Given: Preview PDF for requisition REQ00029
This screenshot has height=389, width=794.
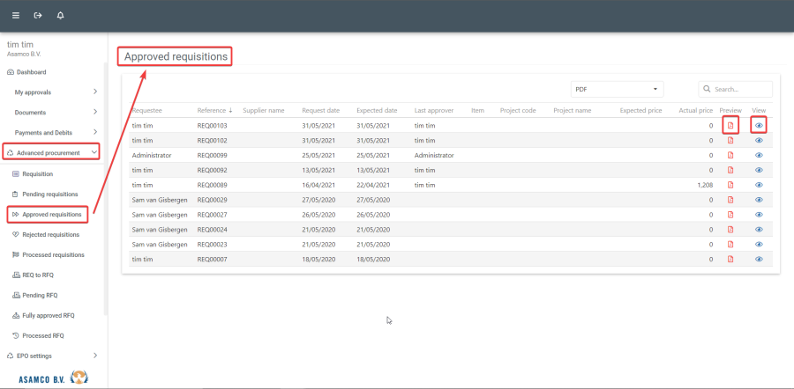Looking at the screenshot, I should [730, 200].
